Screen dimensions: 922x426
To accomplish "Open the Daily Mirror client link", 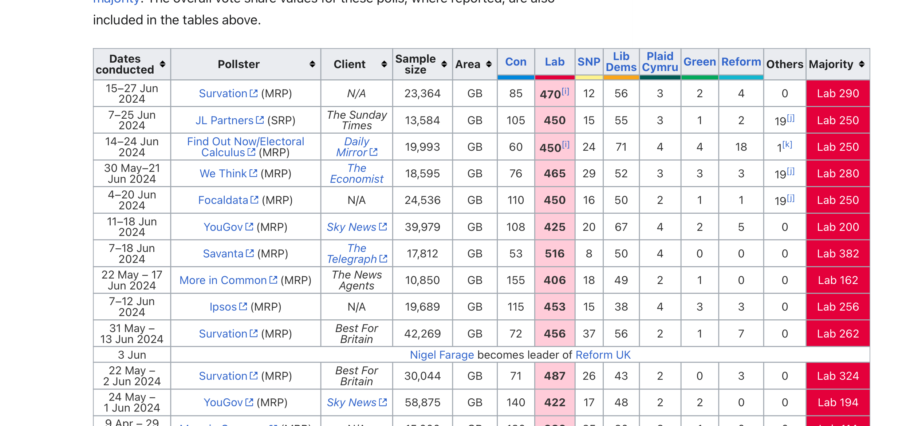I will pos(356,147).
